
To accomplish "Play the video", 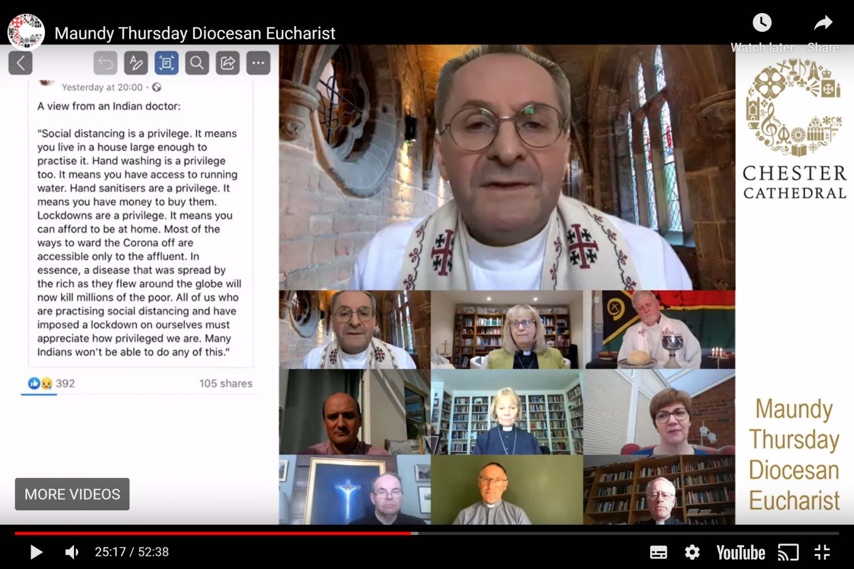I will point(36,552).
